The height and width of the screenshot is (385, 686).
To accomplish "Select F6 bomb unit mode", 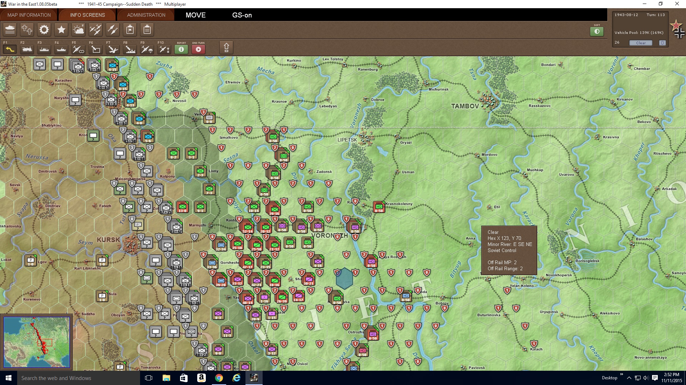I will tap(96, 49).
